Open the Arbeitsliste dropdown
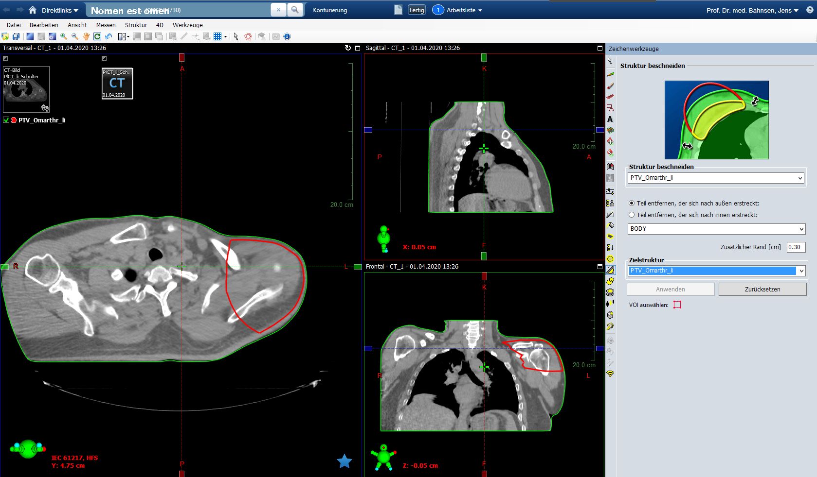 click(464, 10)
